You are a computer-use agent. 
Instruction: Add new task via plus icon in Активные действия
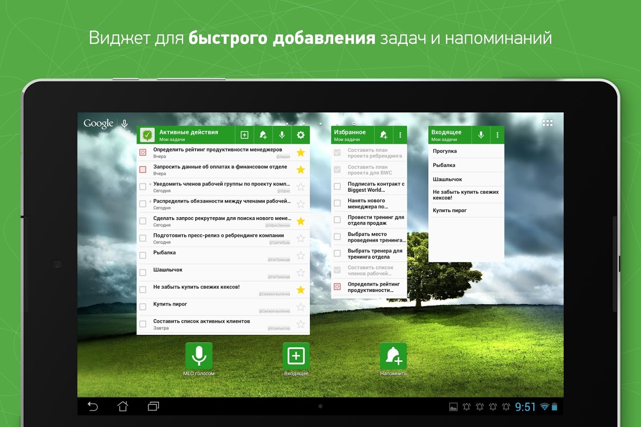click(245, 135)
